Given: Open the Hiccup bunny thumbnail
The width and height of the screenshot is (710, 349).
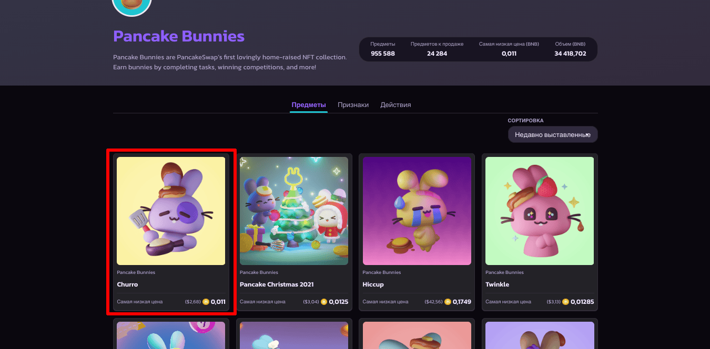Looking at the screenshot, I should (417, 211).
